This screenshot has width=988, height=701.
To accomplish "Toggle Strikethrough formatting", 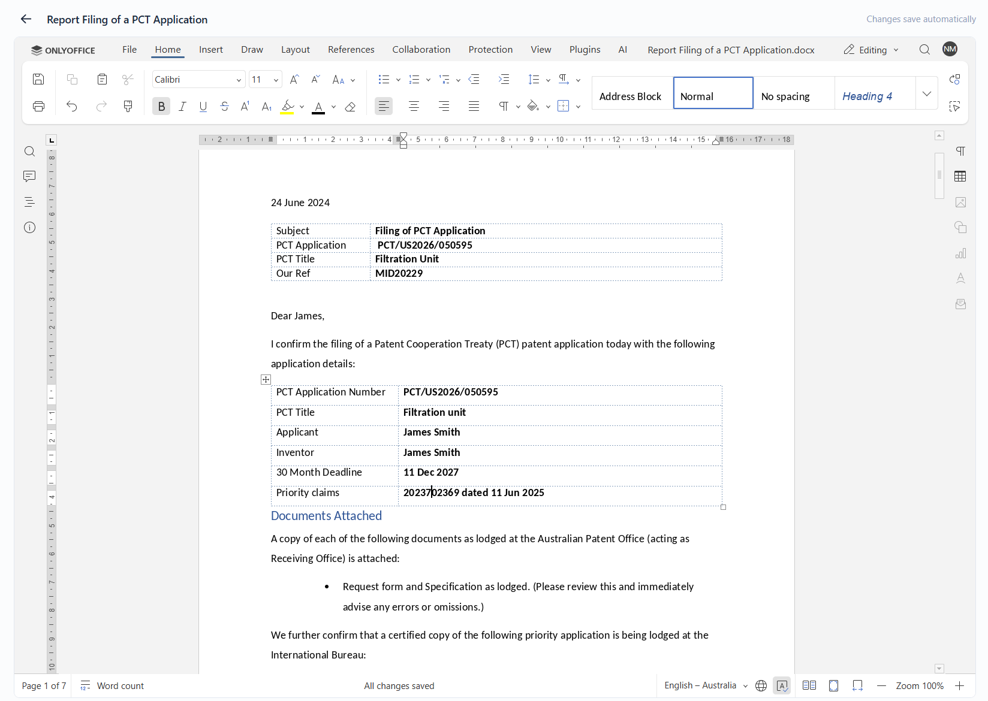I will 224,106.
